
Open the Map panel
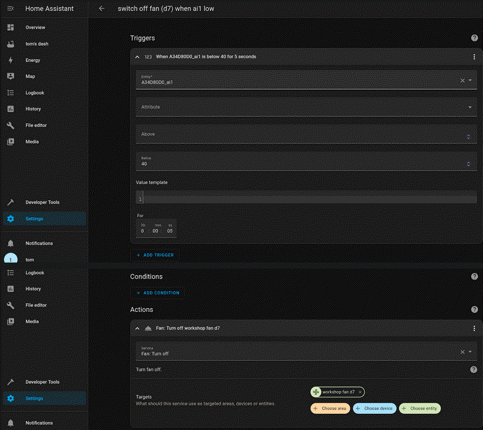(30, 77)
